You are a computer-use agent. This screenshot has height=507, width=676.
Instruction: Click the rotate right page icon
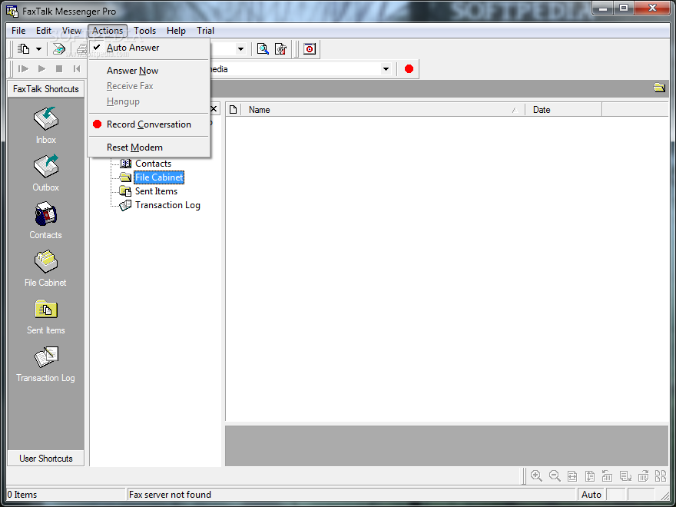(643, 476)
